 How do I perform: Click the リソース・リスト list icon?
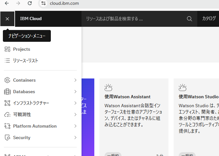coord(7,61)
